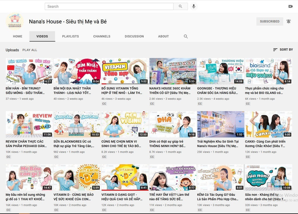The height and width of the screenshot is (214, 298).
Task: Open the Discussion tab
Action: (x=134, y=36)
